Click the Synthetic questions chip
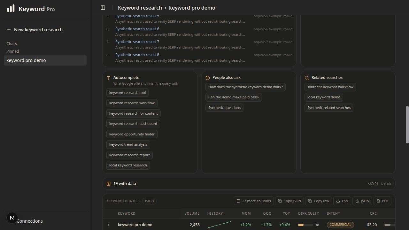 224,108
